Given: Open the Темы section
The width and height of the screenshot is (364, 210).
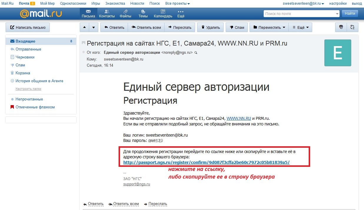Looking at the screenshot, I should [143, 14].
